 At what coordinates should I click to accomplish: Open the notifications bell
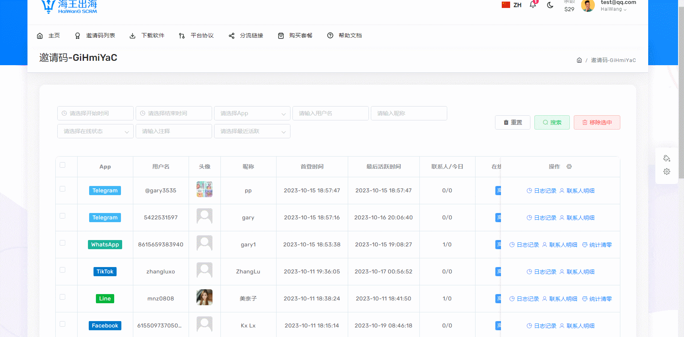[x=533, y=5]
